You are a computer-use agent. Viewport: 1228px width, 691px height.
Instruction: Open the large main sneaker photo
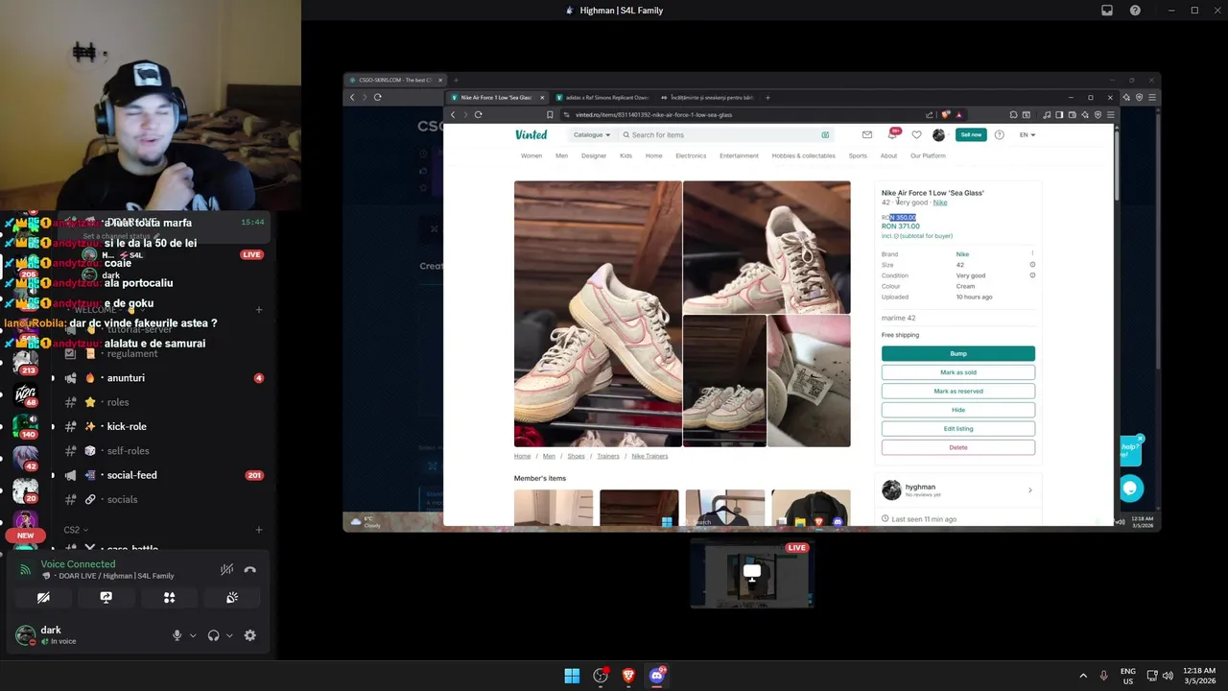[598, 314]
